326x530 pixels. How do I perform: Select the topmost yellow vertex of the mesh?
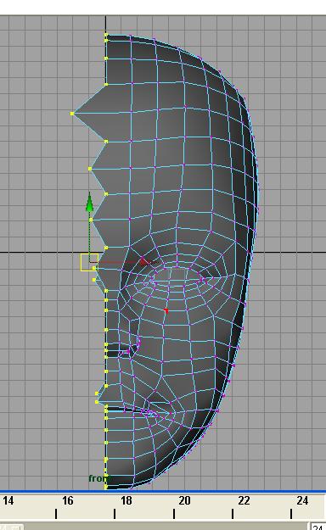(x=106, y=35)
